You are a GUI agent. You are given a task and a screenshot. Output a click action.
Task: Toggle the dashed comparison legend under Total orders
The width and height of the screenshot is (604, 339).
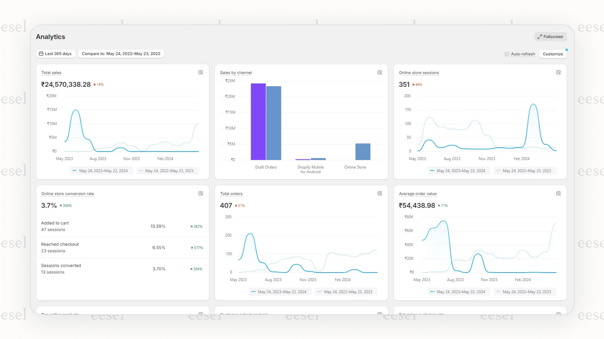click(x=346, y=292)
